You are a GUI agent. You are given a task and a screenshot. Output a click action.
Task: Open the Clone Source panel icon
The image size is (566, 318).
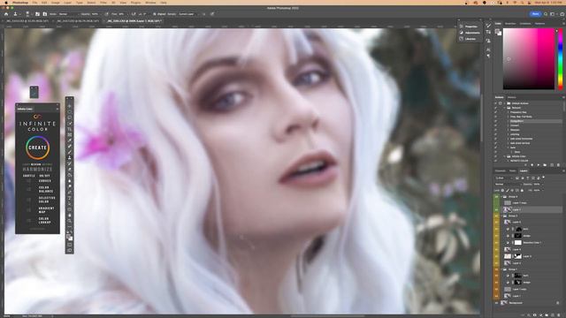click(x=45, y=14)
